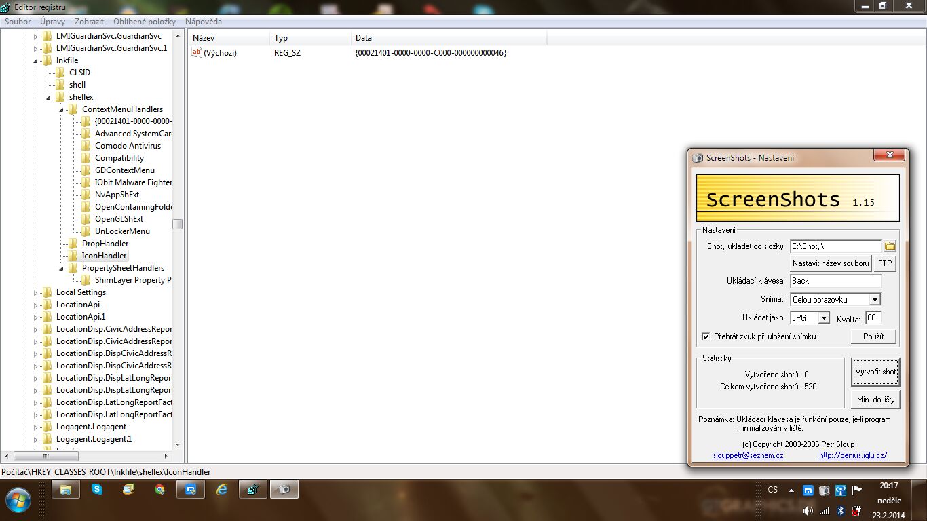Screen dimensions: 927x521
Task: Click the folder icon of the CLSID key
Action: point(60,73)
